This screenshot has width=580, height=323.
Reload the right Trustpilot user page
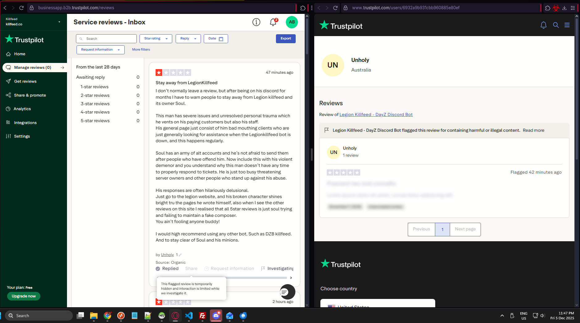(x=335, y=8)
